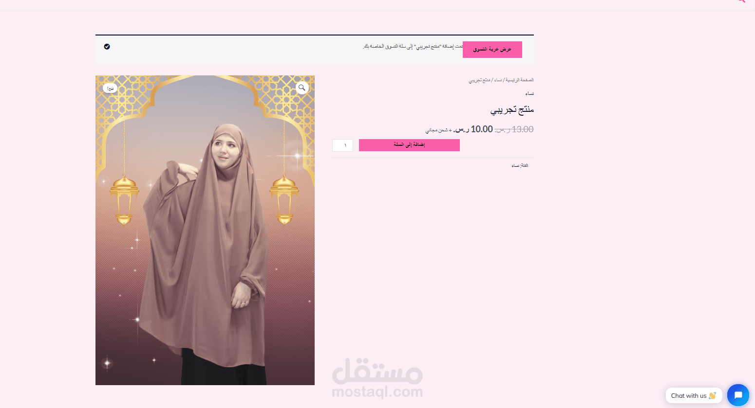Go to الصفحة الرئيسية in the breadcrumb
755x408 pixels.
[x=520, y=80]
